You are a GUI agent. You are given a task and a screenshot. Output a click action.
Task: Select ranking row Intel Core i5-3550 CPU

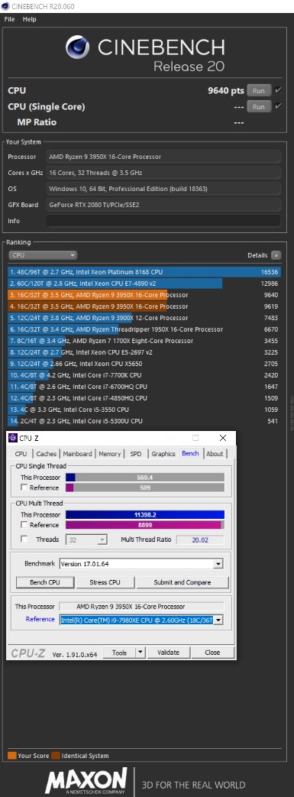click(x=144, y=409)
